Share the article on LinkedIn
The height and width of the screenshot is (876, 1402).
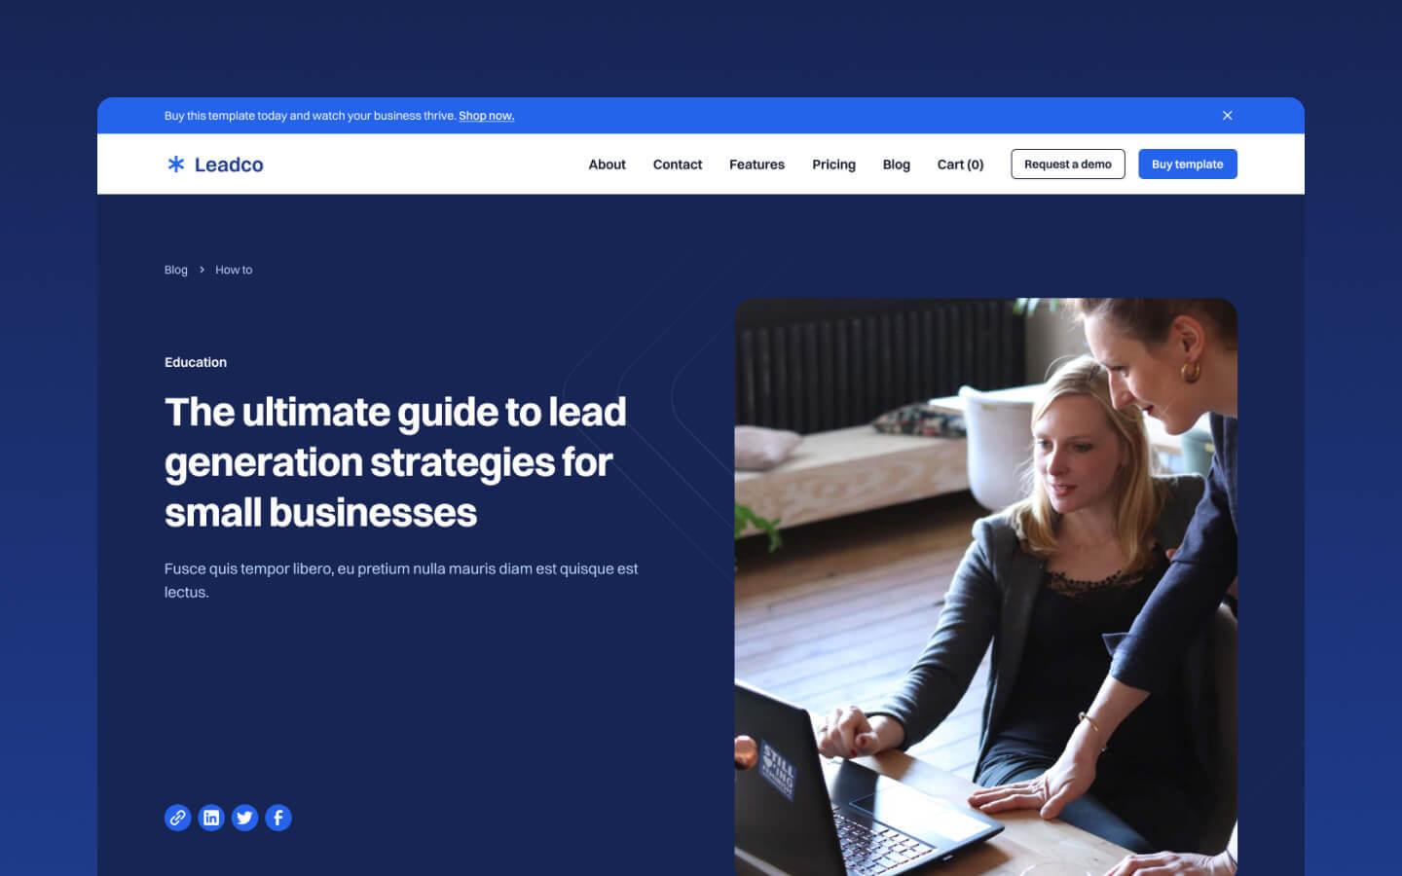pos(211,818)
